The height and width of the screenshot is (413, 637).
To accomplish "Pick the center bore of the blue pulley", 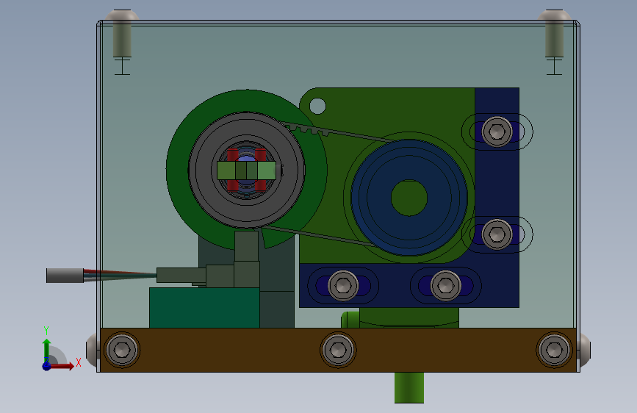I will click(x=409, y=198).
